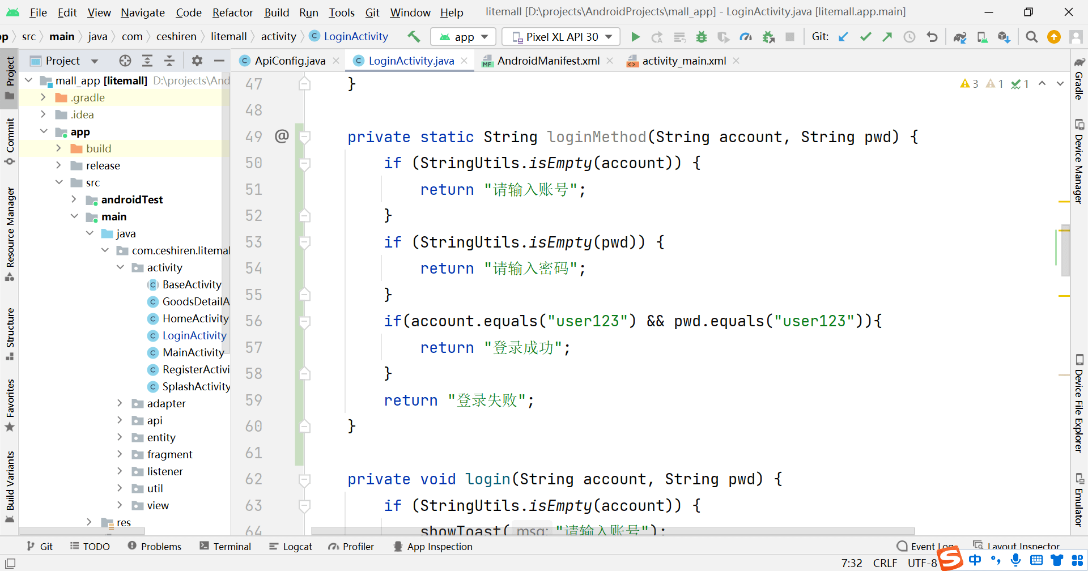The width and height of the screenshot is (1088, 571).
Task: Click Git update project arrow
Action: (x=843, y=37)
